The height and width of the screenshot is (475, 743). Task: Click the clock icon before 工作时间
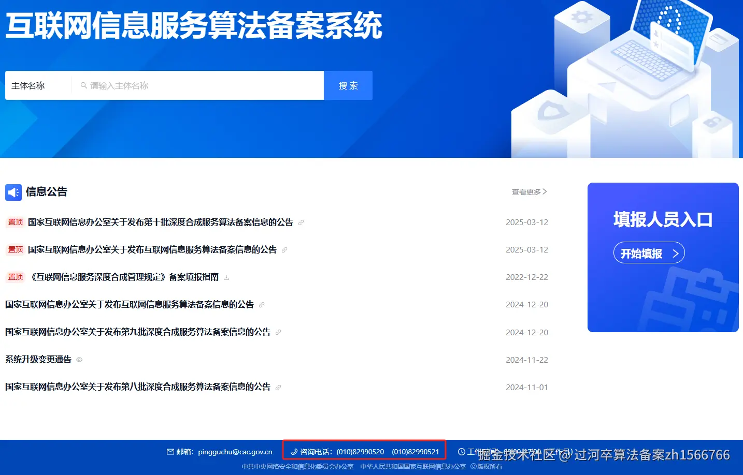click(x=461, y=451)
